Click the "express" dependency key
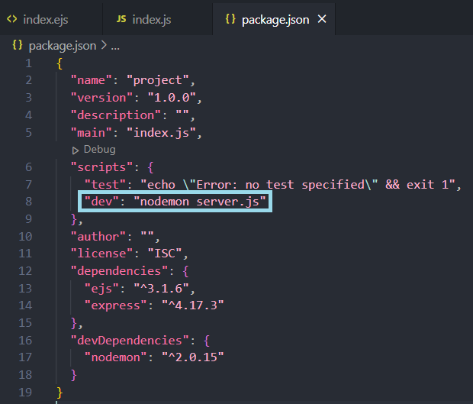The height and width of the screenshot is (404, 473). pos(115,306)
